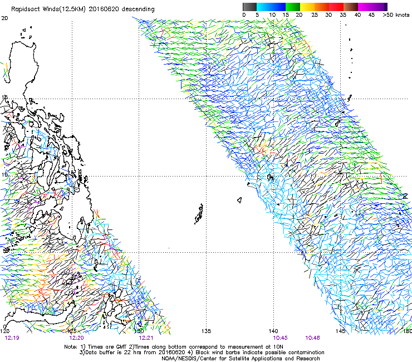The width and height of the screenshot is (412, 362).
Task: Click the brown 35–40 knots legend segment
Action: point(351,7)
